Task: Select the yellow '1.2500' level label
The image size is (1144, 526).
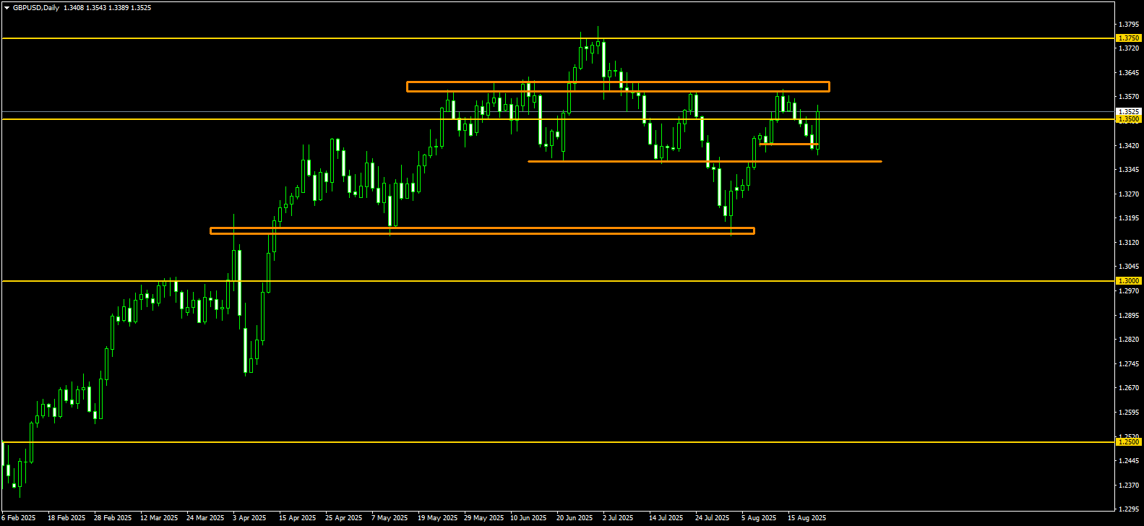Action: tap(1129, 441)
